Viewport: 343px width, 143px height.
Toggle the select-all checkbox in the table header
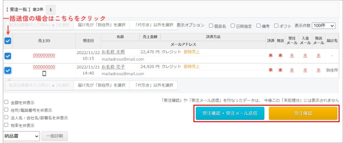pyautogui.click(x=8, y=41)
